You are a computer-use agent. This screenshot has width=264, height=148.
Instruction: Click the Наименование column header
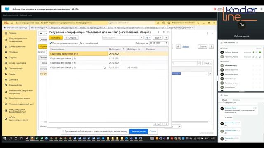[x=79, y=49]
